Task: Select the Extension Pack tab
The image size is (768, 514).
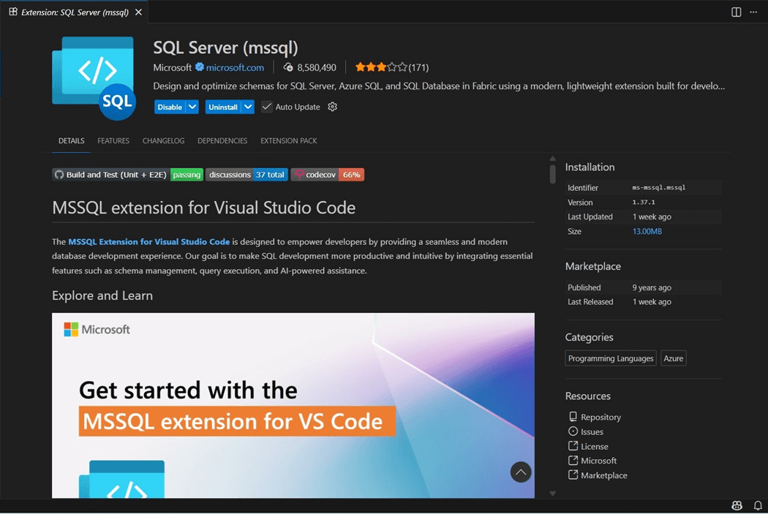Action: (x=288, y=140)
